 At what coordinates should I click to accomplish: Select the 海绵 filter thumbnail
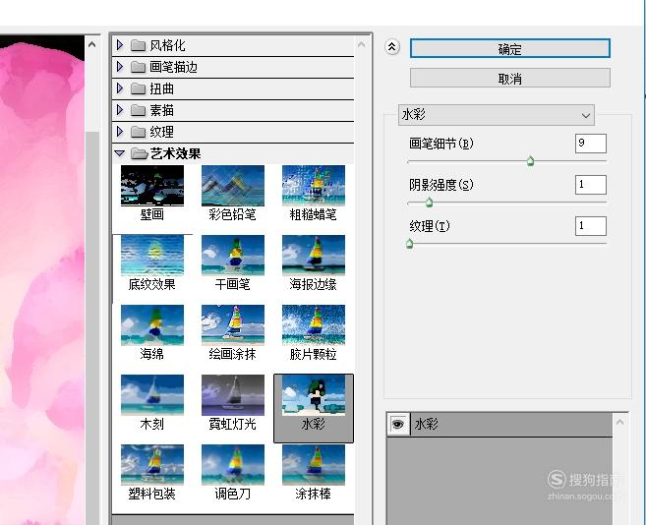pyautogui.click(x=152, y=325)
